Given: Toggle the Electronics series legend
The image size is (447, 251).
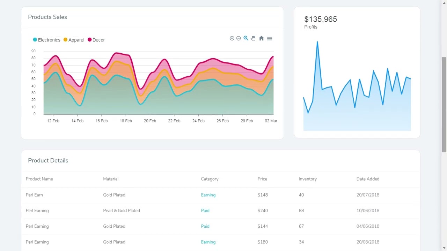Looking at the screenshot, I should coord(47,40).
